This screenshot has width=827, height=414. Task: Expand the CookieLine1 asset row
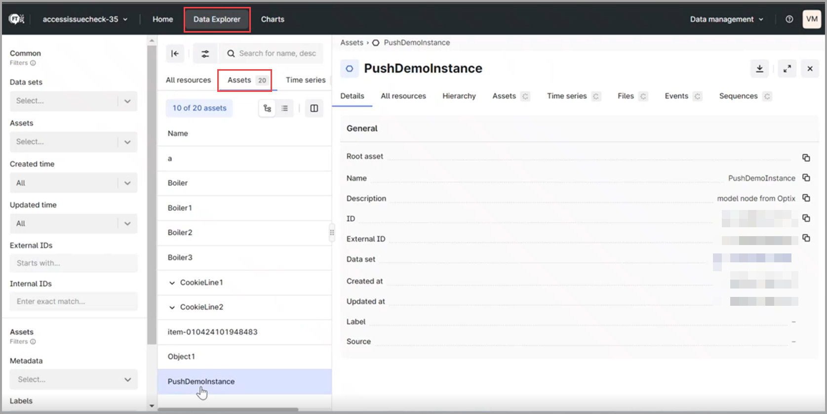(x=172, y=283)
